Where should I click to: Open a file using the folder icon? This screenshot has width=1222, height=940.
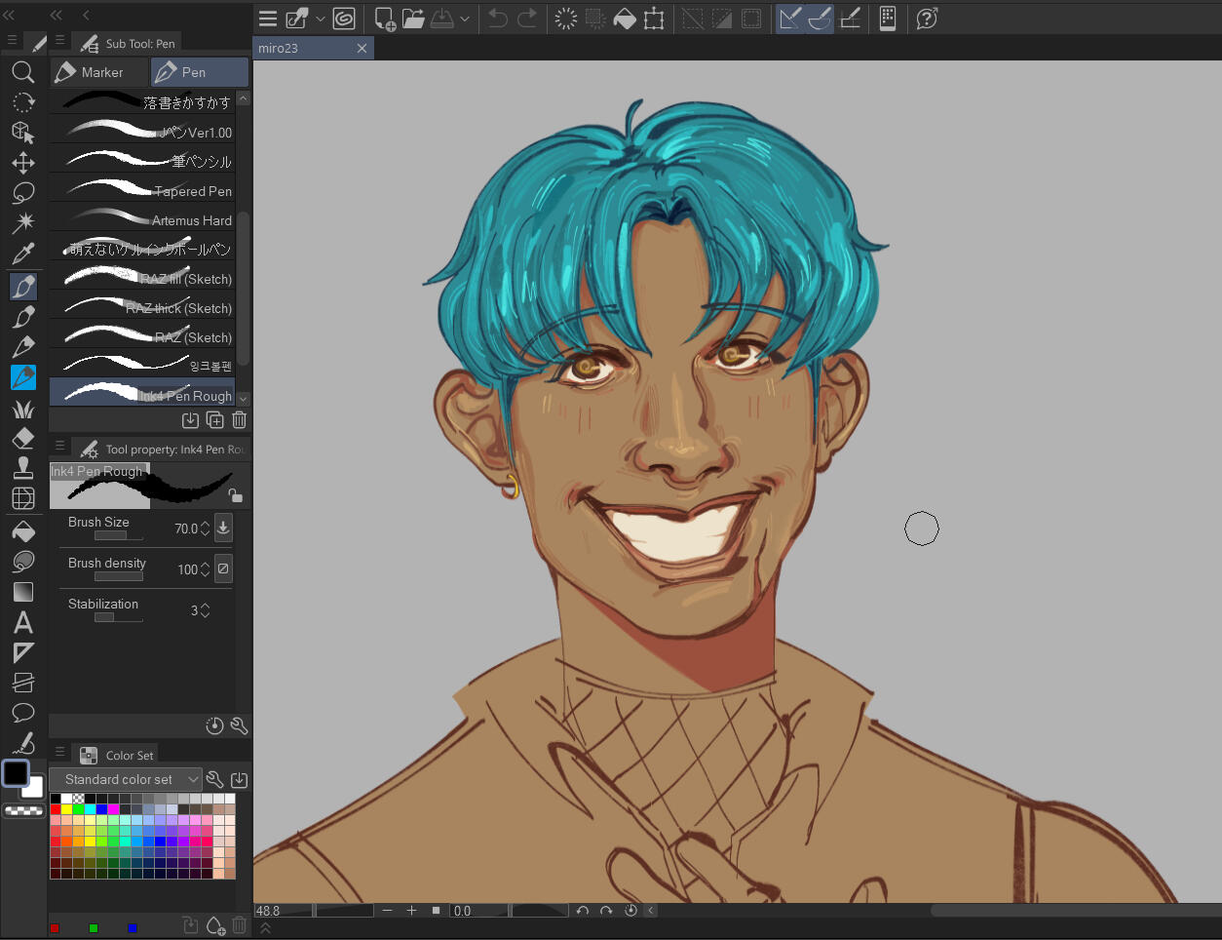413,19
